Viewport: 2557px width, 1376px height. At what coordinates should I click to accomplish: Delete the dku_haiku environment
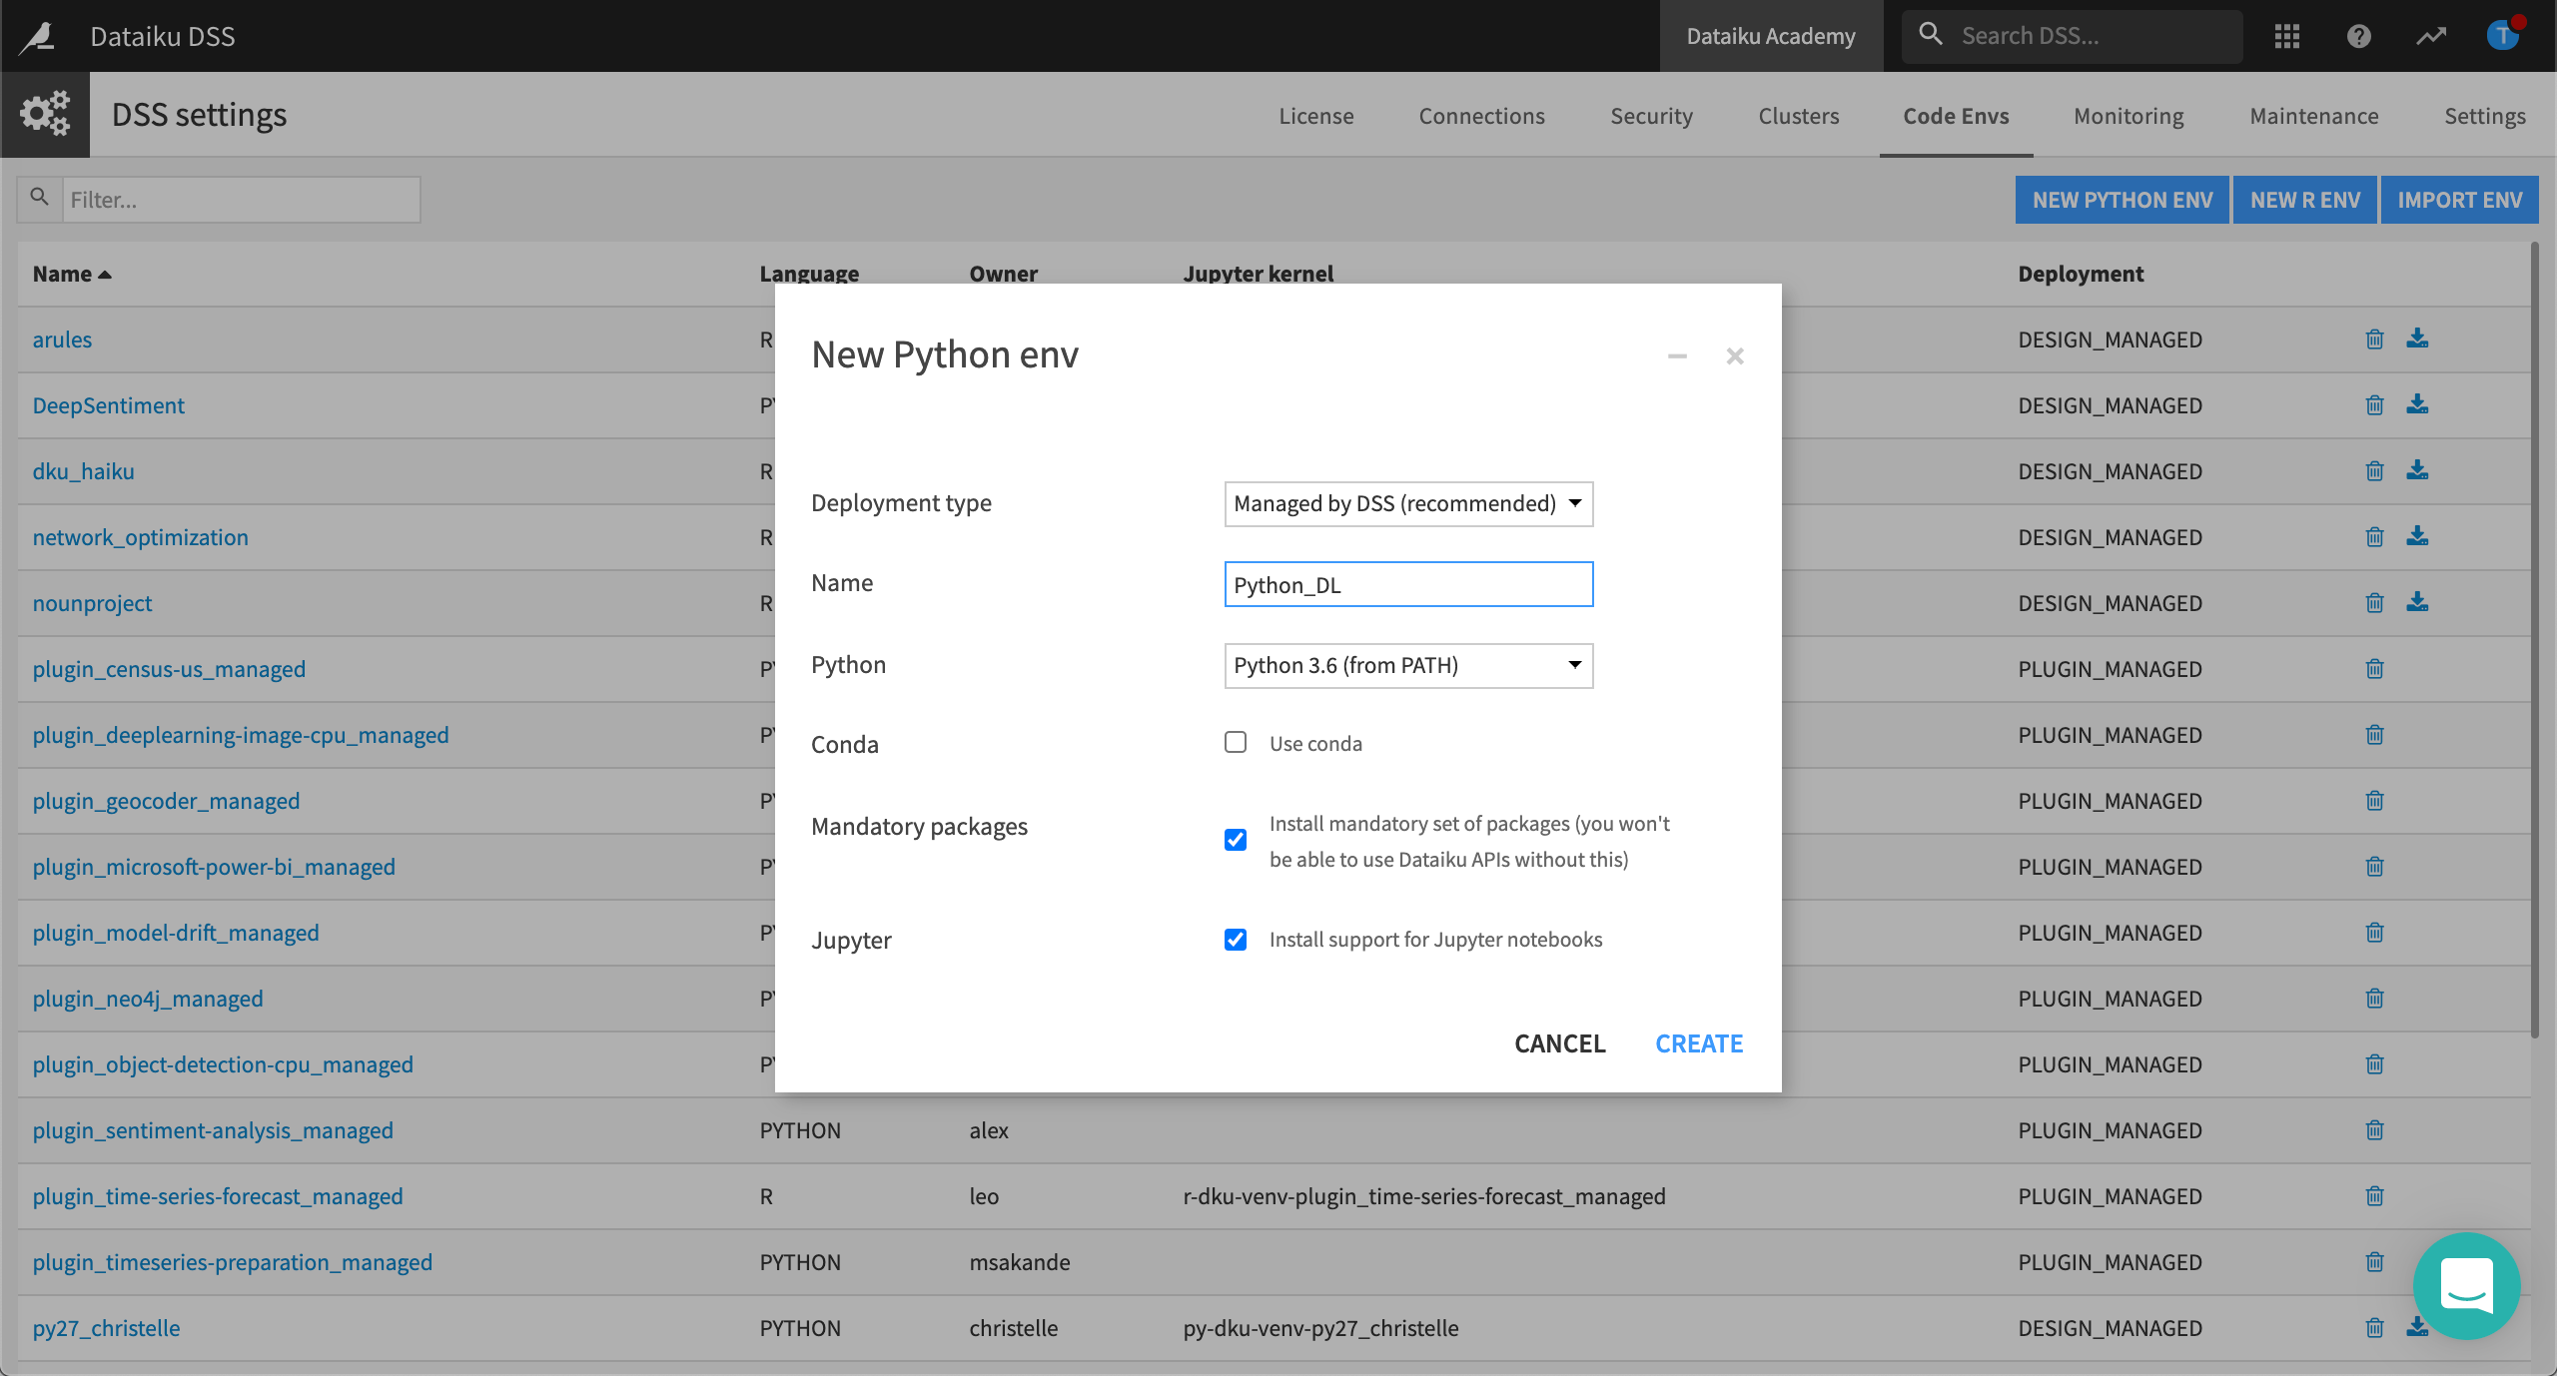pos(2375,471)
